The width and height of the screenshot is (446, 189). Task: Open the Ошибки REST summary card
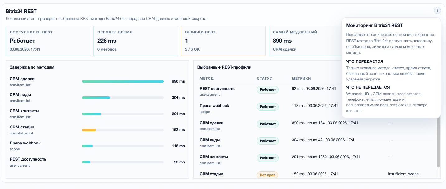223,41
